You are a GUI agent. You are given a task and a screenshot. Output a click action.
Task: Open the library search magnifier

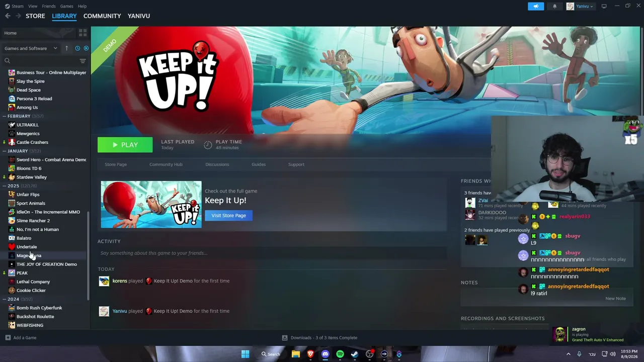pyautogui.click(x=7, y=61)
